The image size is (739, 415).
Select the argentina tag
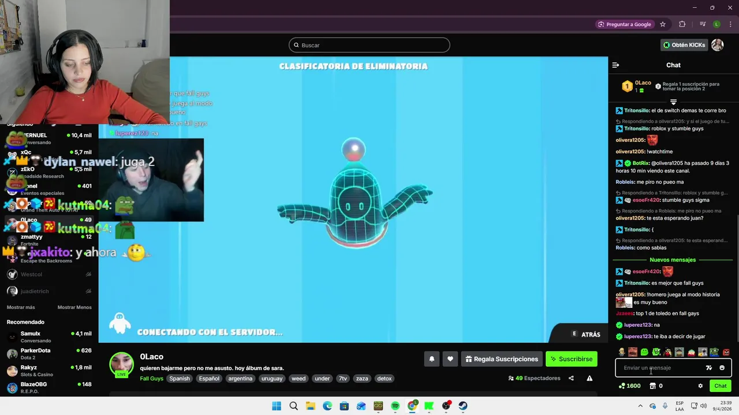click(x=240, y=379)
